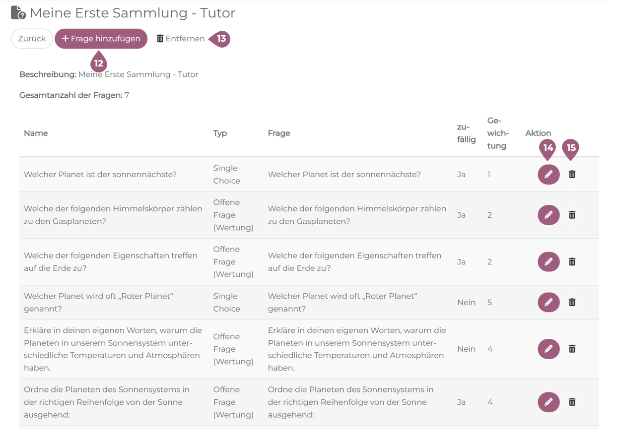Click the collection icon beside the title

coord(18,12)
